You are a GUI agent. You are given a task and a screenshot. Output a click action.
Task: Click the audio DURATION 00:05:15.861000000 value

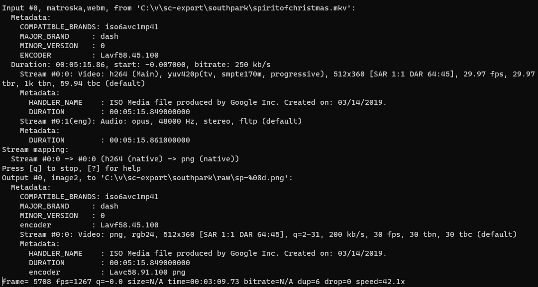tap(150, 140)
